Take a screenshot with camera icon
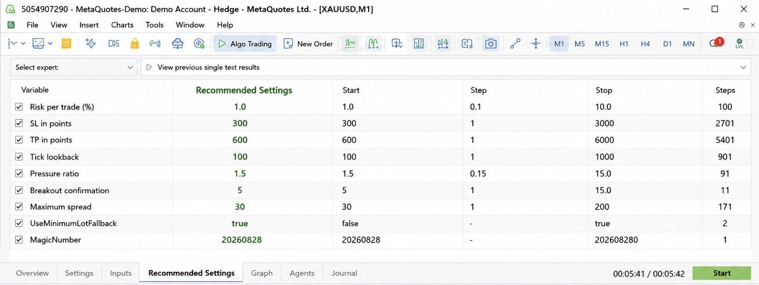This screenshot has height=285, width=759. tap(491, 43)
